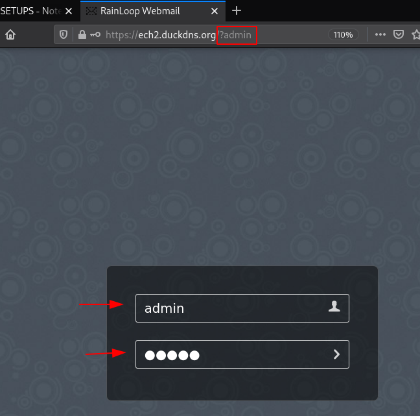The height and width of the screenshot is (416, 420).
Task: Close the RainLoop Webmail tab
Action: coord(215,11)
